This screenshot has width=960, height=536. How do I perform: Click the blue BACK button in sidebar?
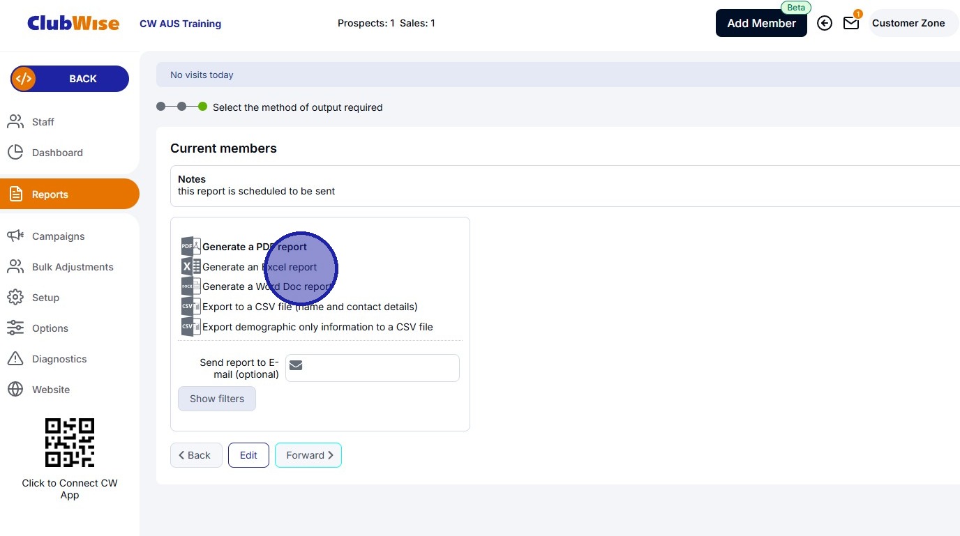70,79
